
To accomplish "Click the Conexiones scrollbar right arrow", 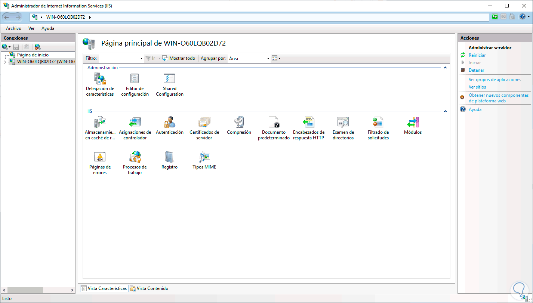I will [x=73, y=290].
